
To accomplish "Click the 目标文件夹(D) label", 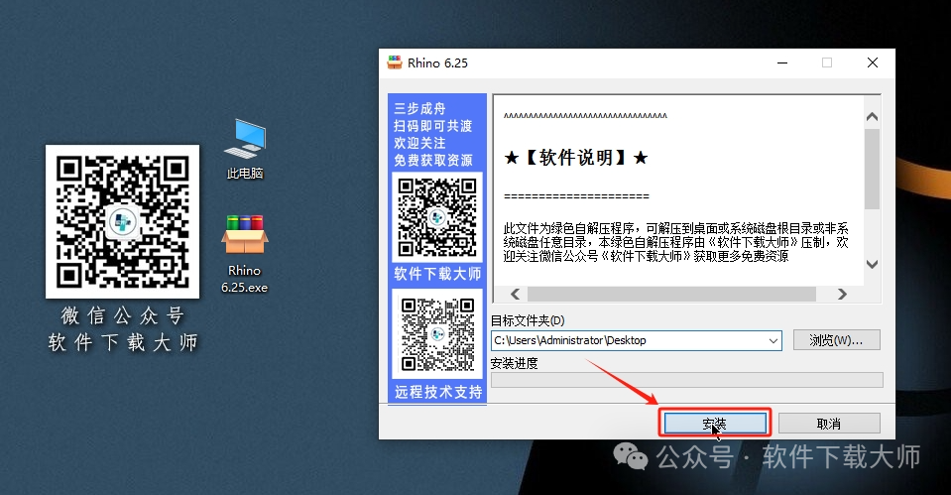I will 528,320.
